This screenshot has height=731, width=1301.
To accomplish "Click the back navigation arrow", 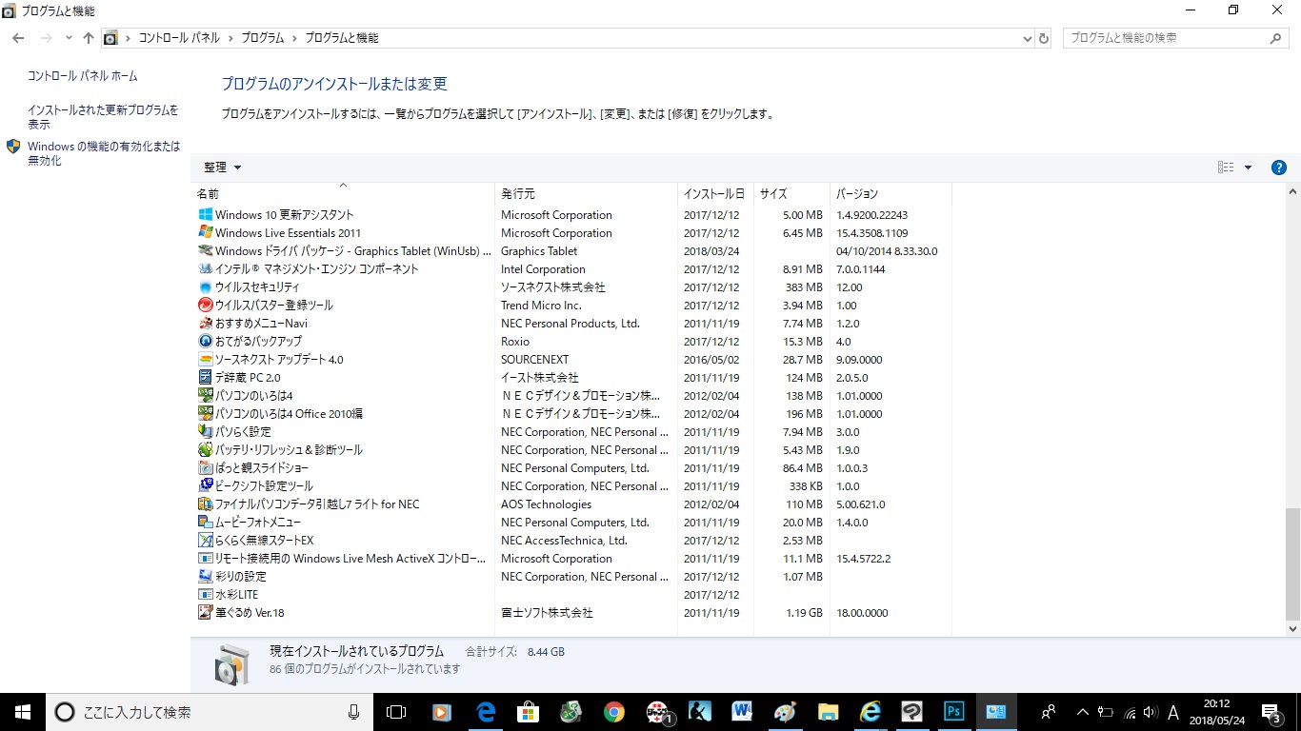I will point(18,38).
